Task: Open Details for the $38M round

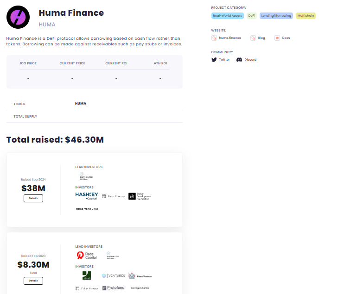Action: tap(33, 198)
